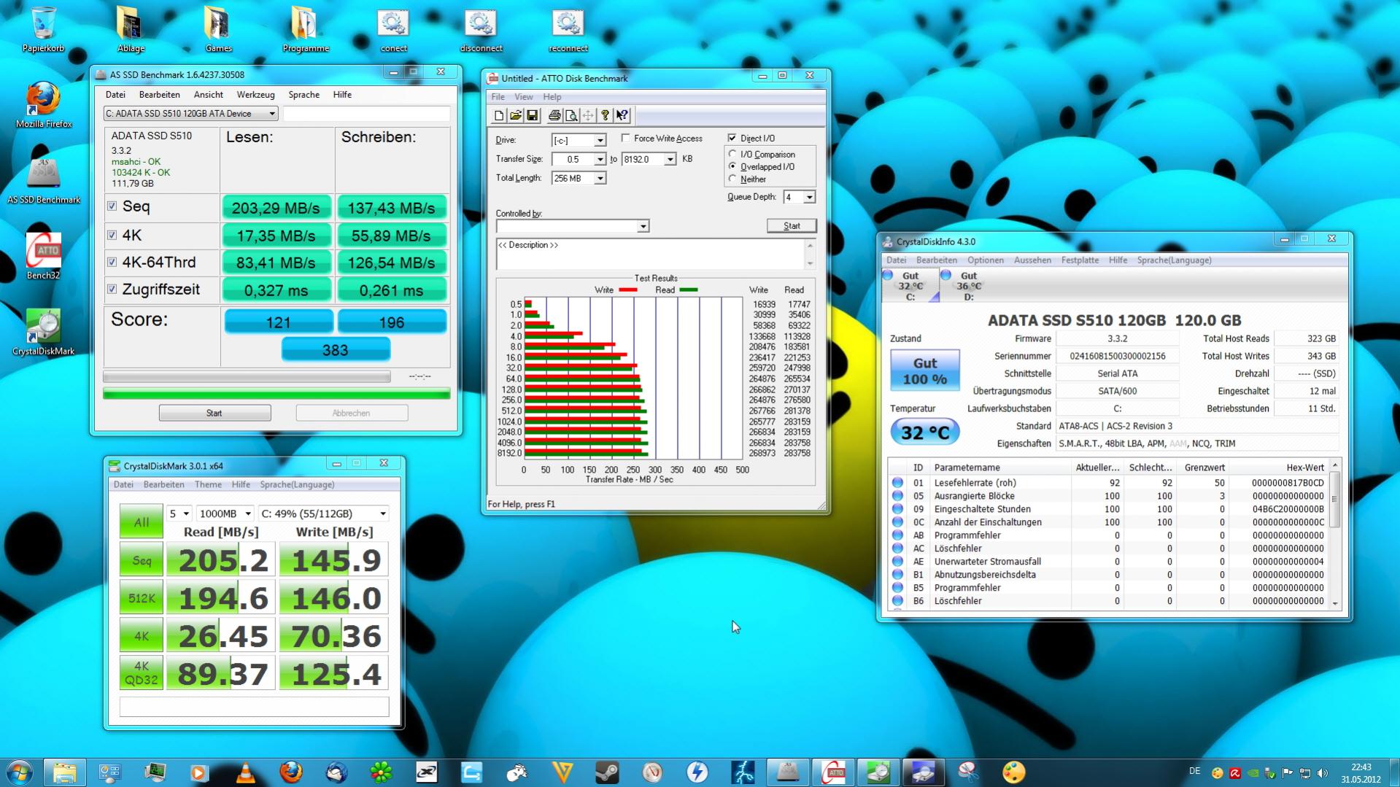The height and width of the screenshot is (787, 1400).
Task: Open the View menu in ATTO
Action: coord(523,97)
